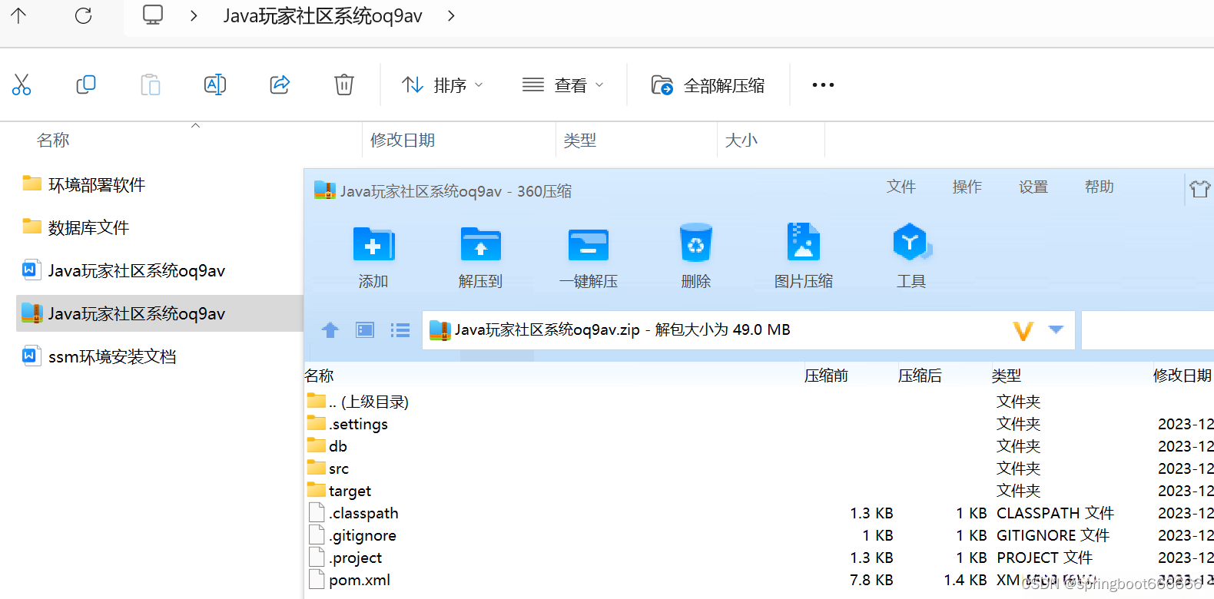The height and width of the screenshot is (599, 1214).
Task: Click the Share icon in Explorer toolbar
Action: pyautogui.click(x=280, y=84)
